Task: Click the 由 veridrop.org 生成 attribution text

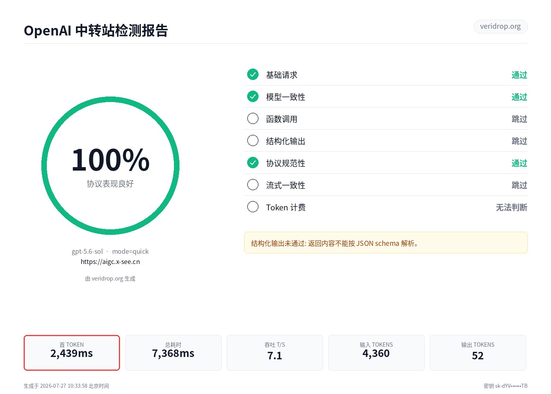Action: tap(110, 279)
